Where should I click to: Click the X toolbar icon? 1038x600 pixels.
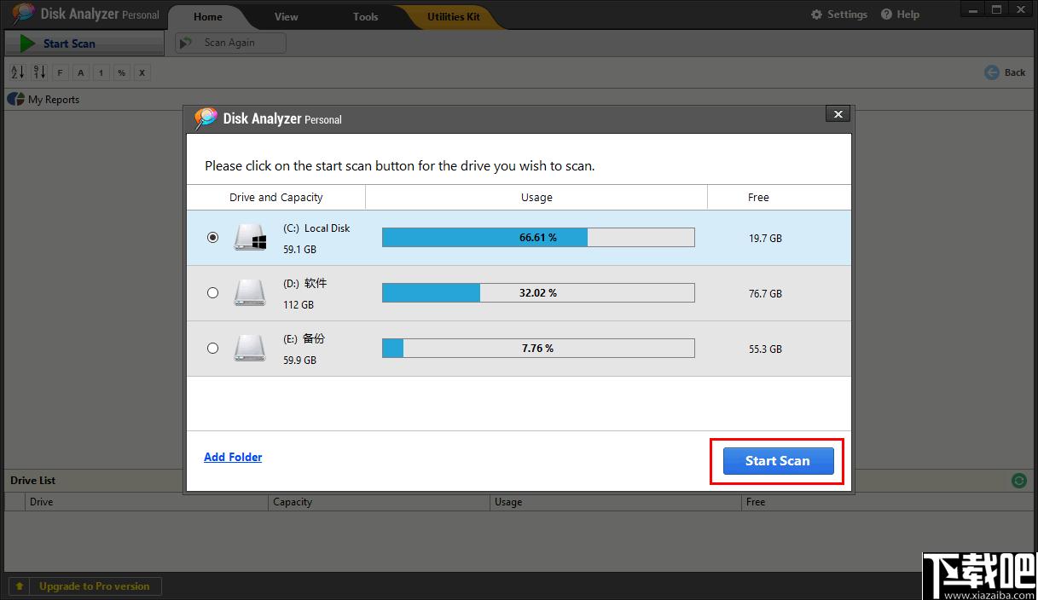click(142, 72)
